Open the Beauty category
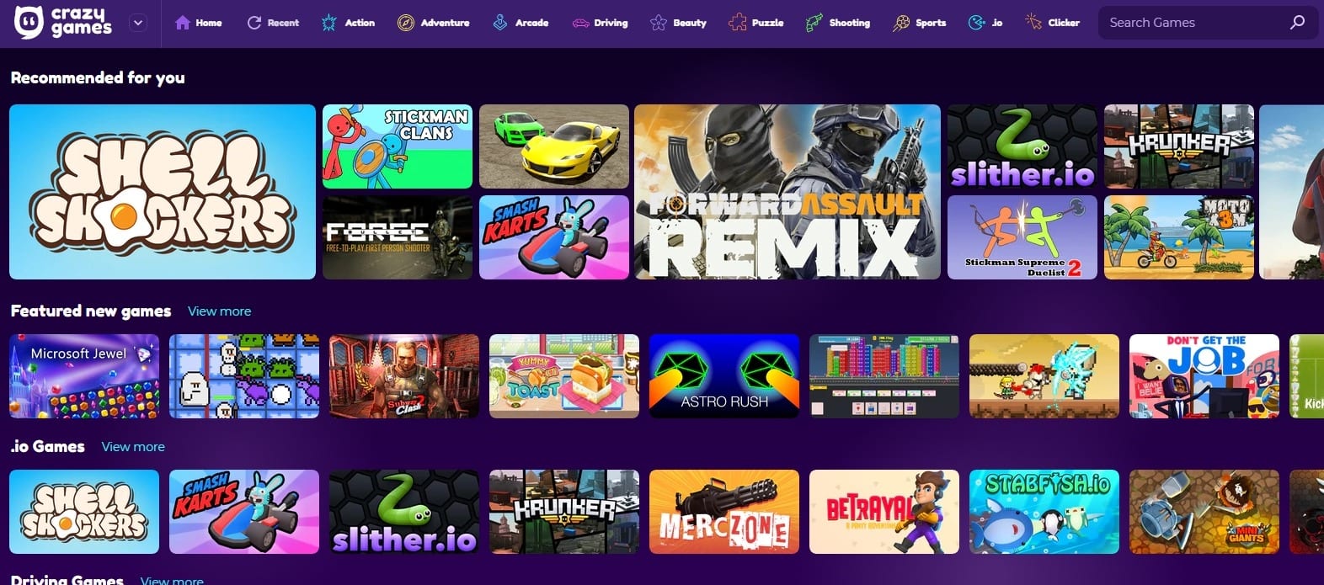 678,23
